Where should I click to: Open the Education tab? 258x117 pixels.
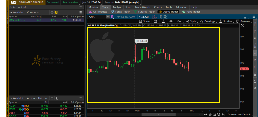(182, 7)
